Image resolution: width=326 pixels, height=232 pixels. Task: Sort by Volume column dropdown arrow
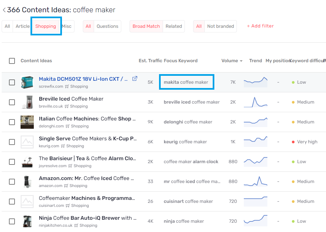(241, 61)
